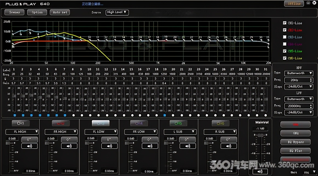318x176 pixels.
Task: Click the EQ Bypass button
Action: [x=296, y=142]
